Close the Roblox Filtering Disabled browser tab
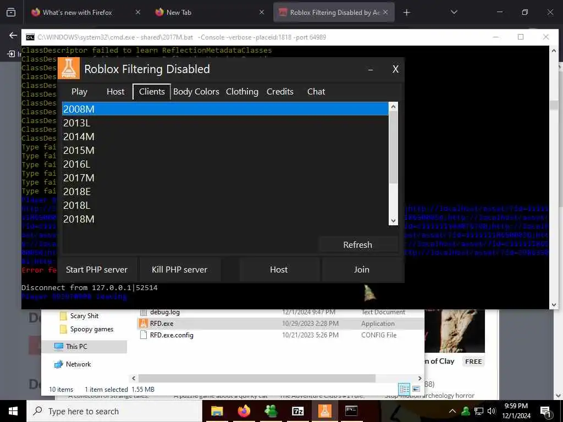Screen dimensions: 563x422 (385, 12)
